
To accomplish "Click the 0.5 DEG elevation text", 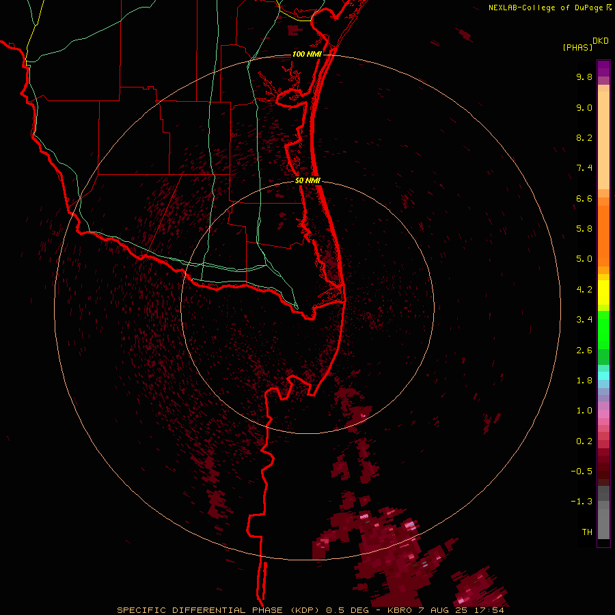I will 348,610.
